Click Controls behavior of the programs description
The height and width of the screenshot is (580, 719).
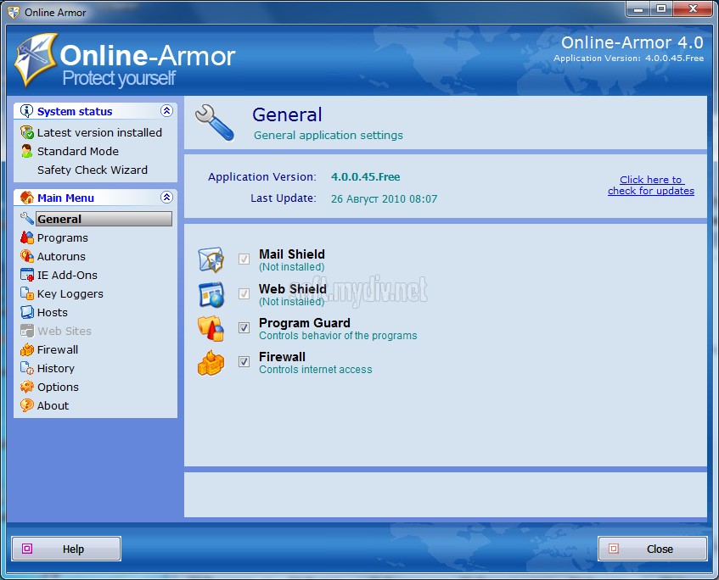pyautogui.click(x=338, y=336)
